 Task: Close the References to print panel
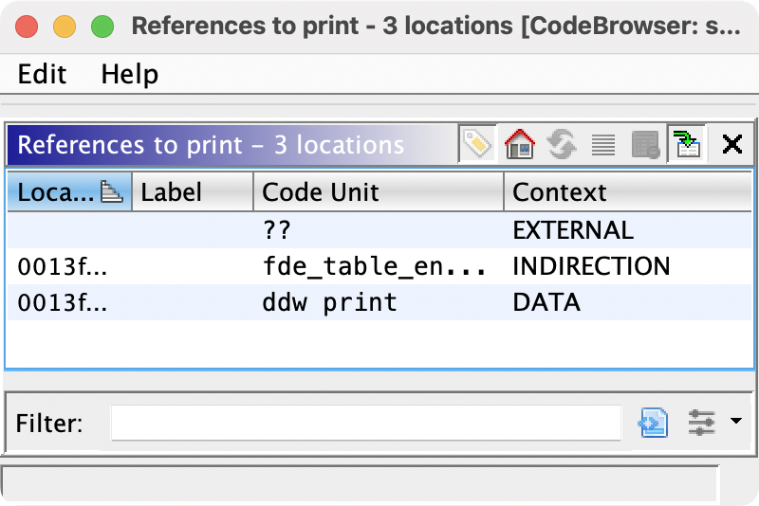click(731, 144)
